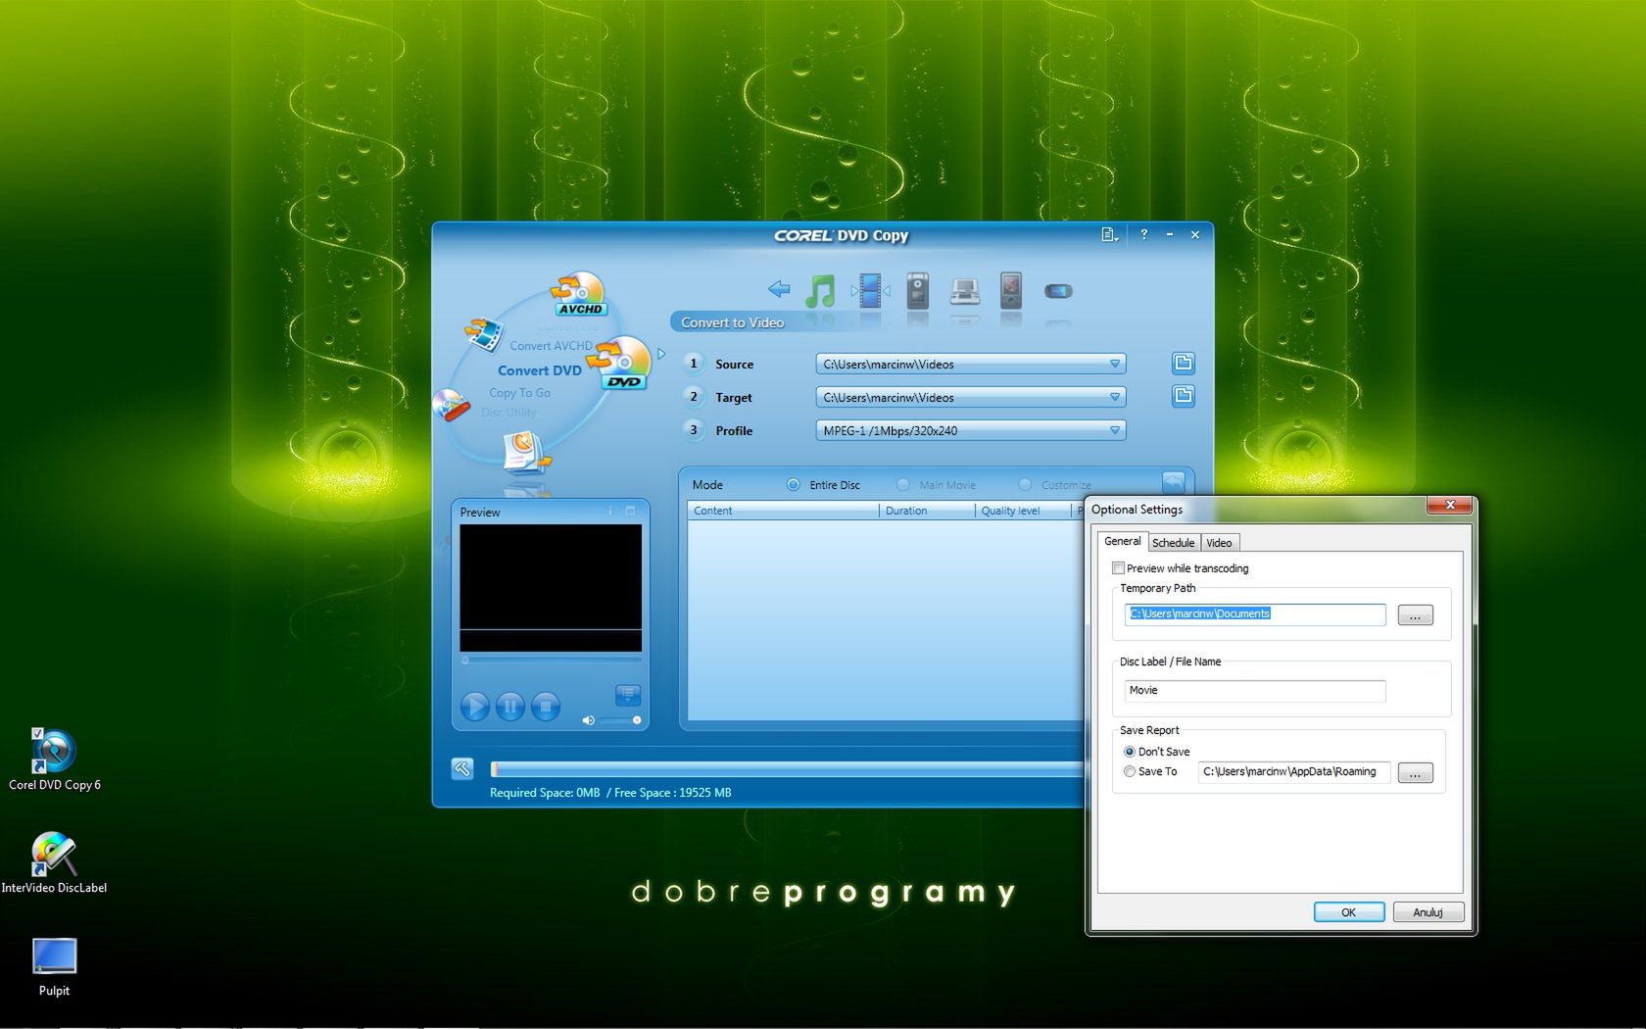The width and height of the screenshot is (1646, 1029).
Task: Choose the Zune media player device icon
Action: pyautogui.click(x=1011, y=291)
